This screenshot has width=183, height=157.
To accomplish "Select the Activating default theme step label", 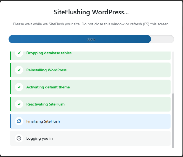I will (x=48, y=87).
